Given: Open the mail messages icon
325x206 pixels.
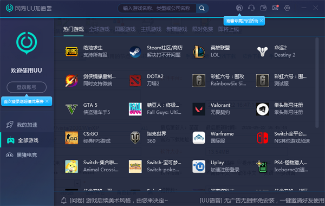Looking at the screenshot, I should [x=275, y=8].
